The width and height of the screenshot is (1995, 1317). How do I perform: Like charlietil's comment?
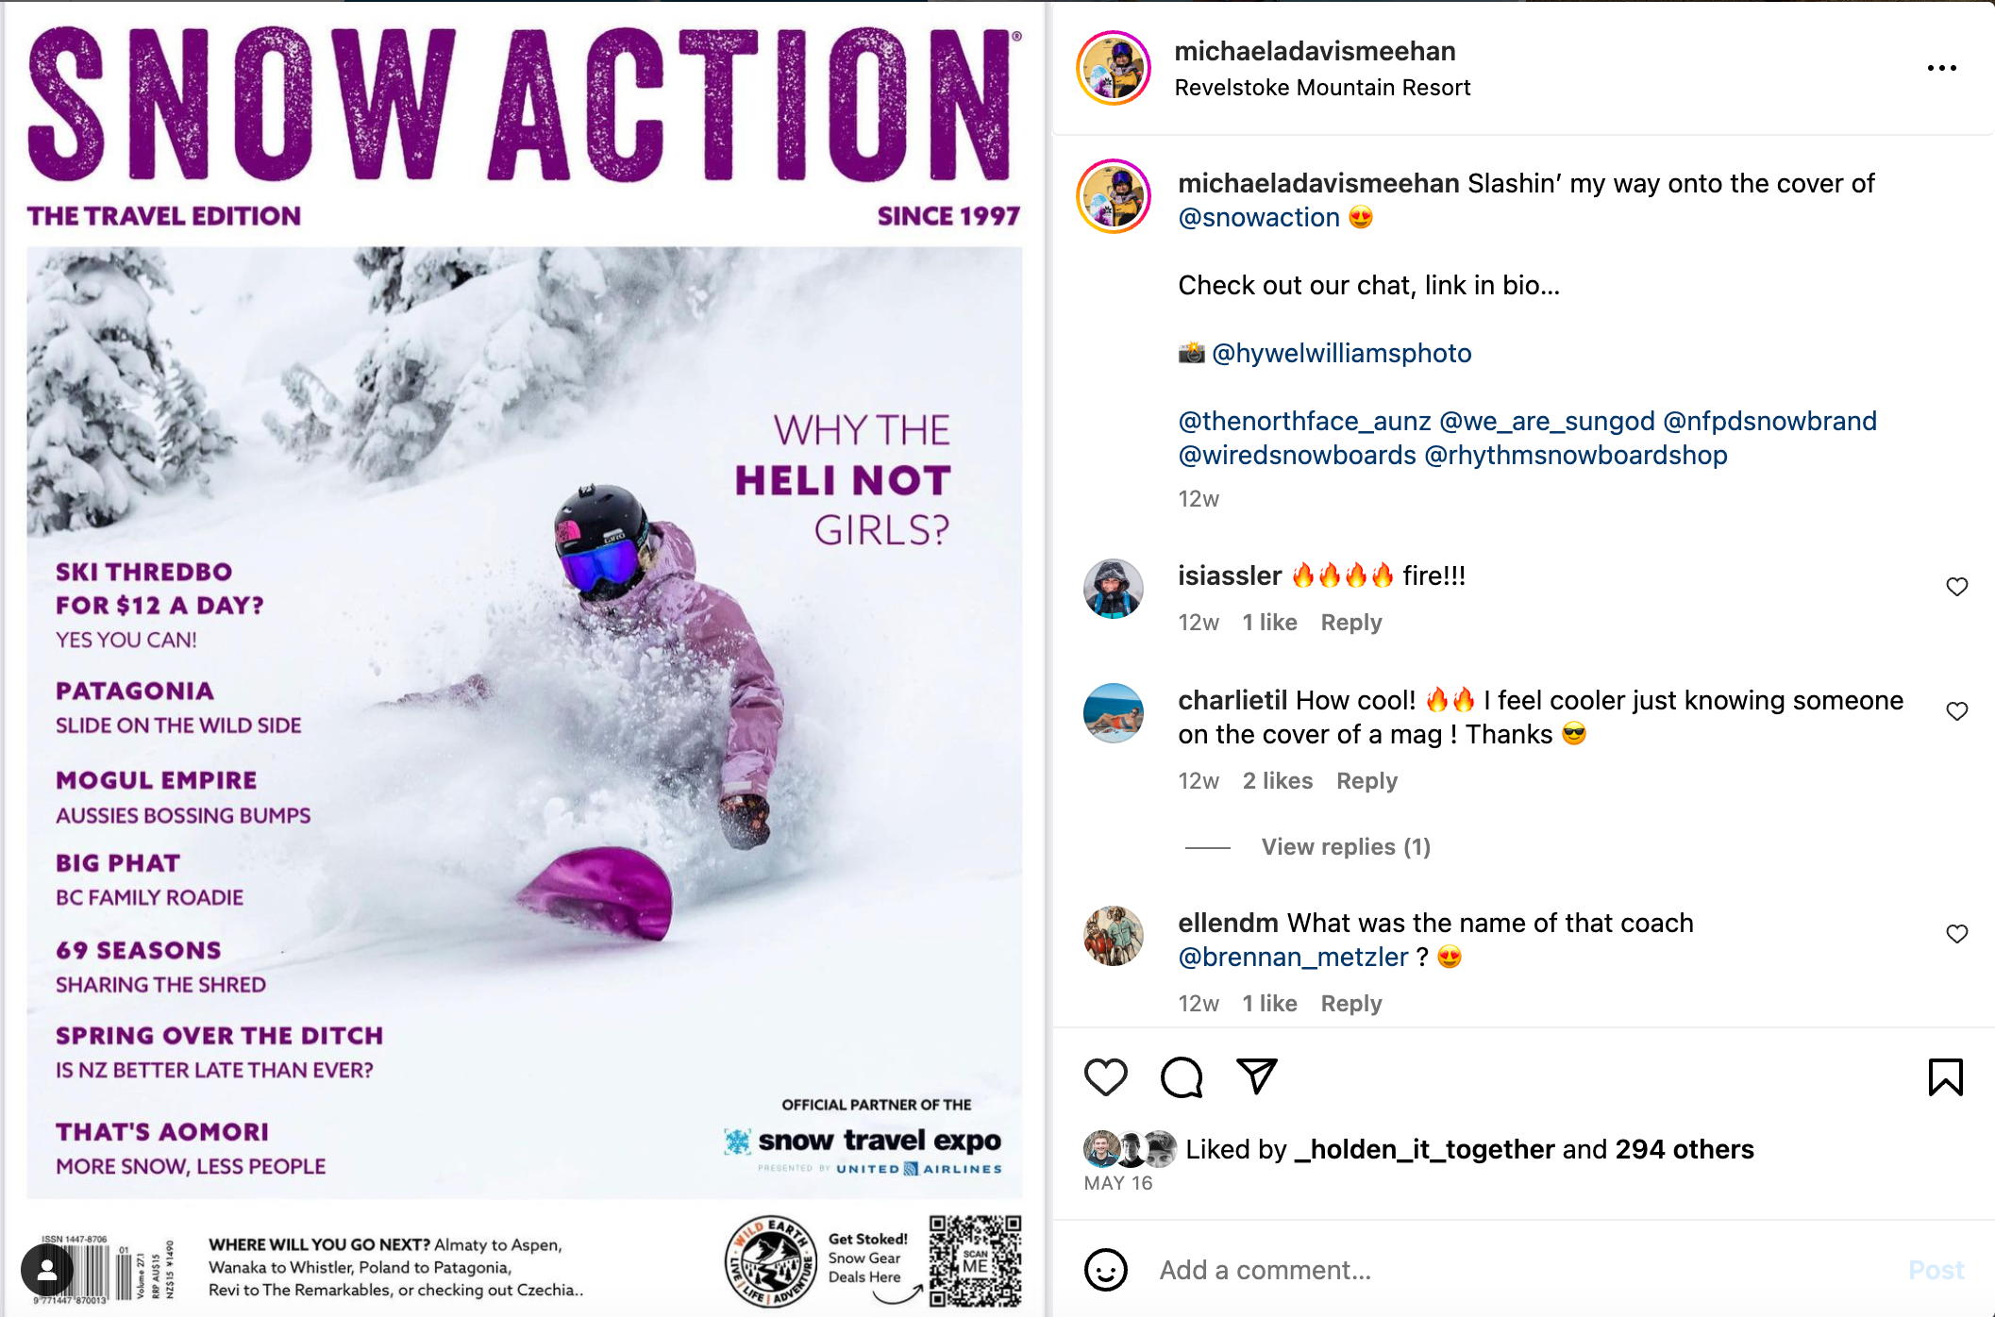coord(1956,711)
